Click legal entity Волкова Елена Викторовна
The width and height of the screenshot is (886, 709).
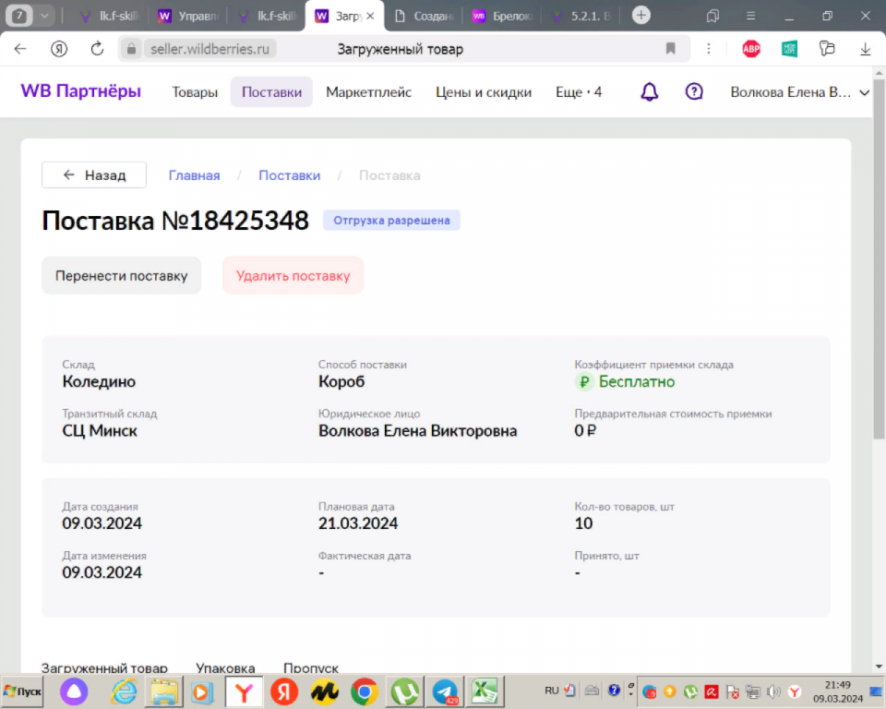417,431
